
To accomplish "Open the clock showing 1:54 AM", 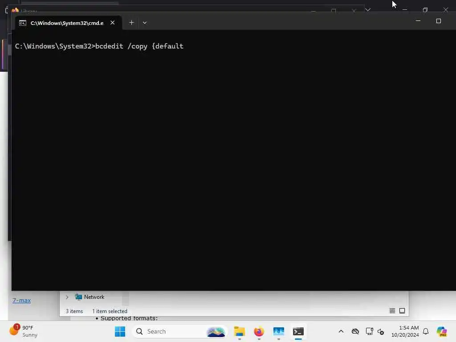I will [x=405, y=331].
